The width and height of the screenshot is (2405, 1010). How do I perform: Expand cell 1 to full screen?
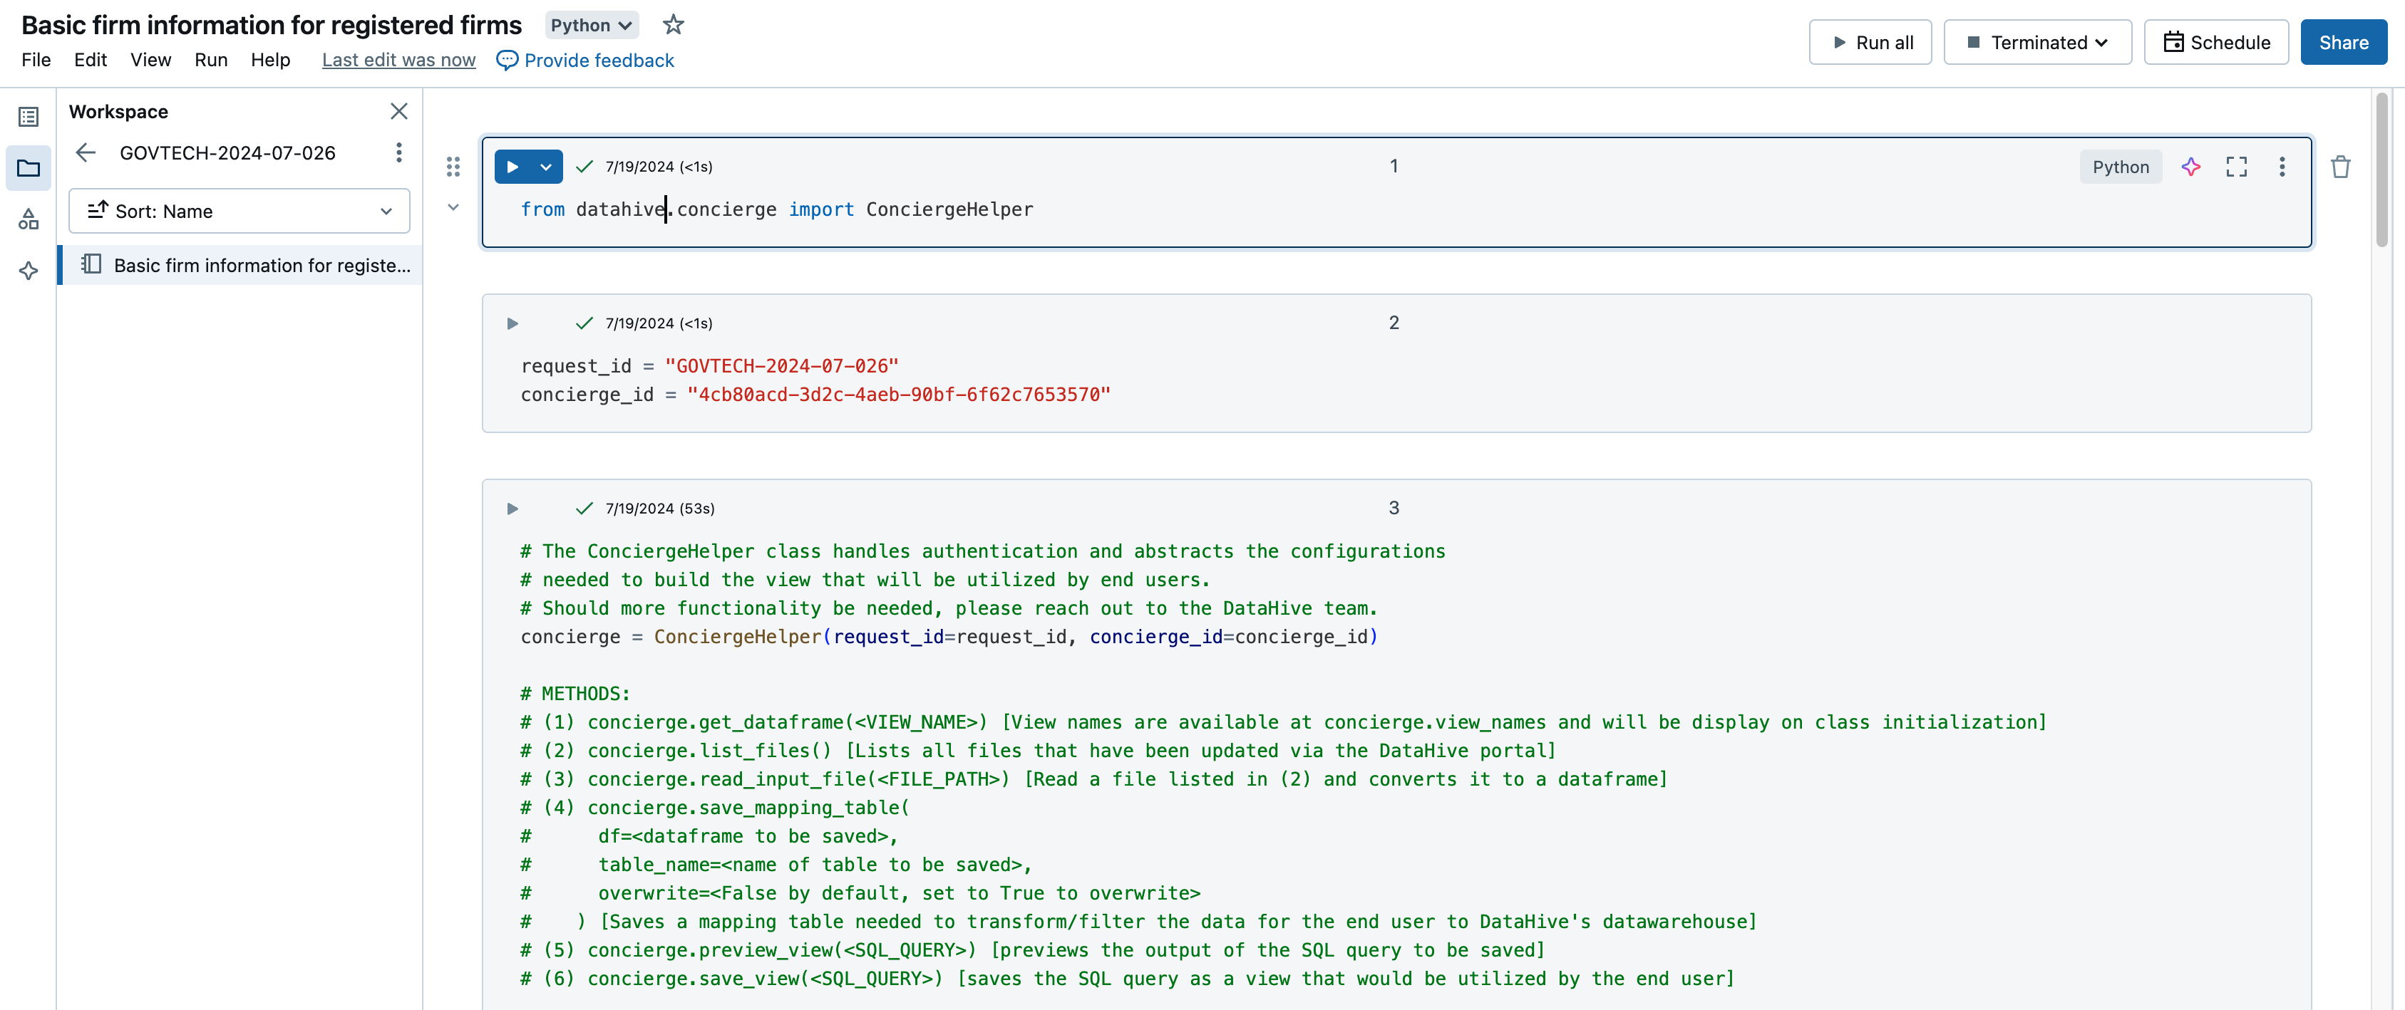click(2236, 167)
